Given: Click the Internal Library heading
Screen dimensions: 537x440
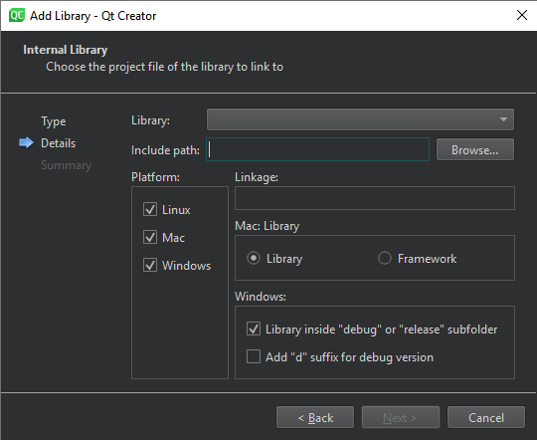Looking at the screenshot, I should click(66, 50).
